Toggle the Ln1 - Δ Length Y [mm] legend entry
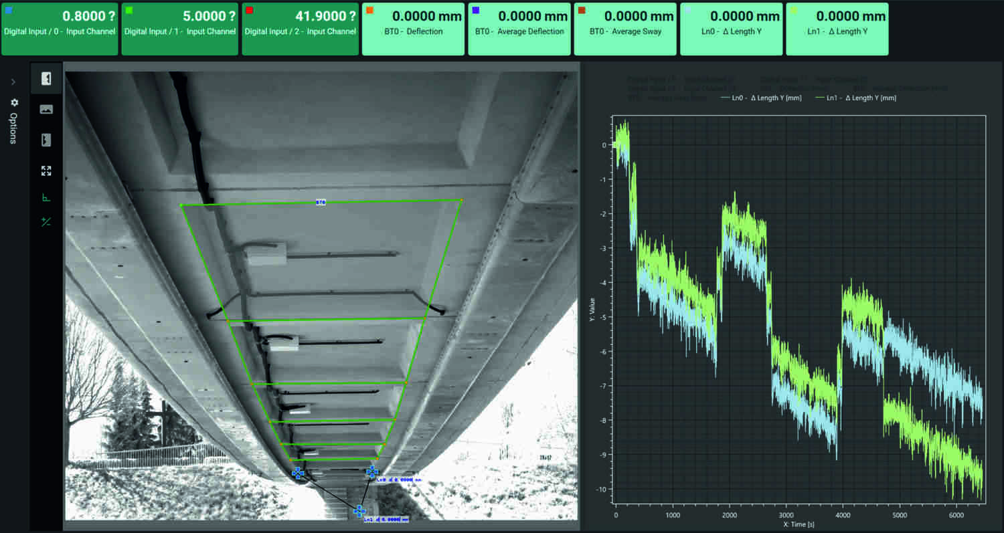This screenshot has width=1004, height=533. click(855, 98)
